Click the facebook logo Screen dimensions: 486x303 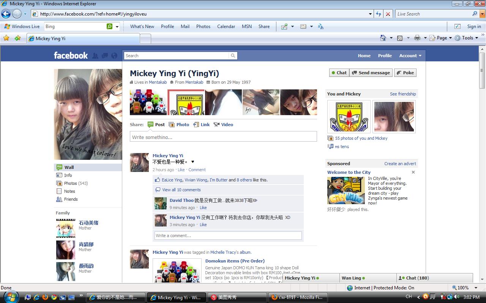point(71,56)
